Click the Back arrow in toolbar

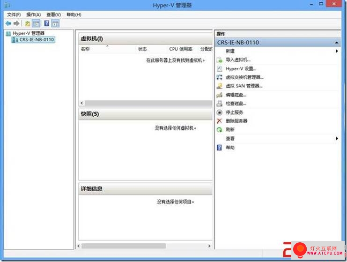point(8,23)
